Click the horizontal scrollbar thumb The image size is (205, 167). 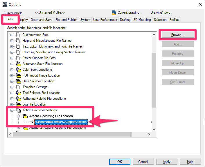coord(72,134)
